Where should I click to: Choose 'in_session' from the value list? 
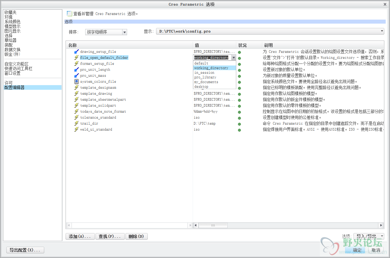pyautogui.click(x=214, y=72)
